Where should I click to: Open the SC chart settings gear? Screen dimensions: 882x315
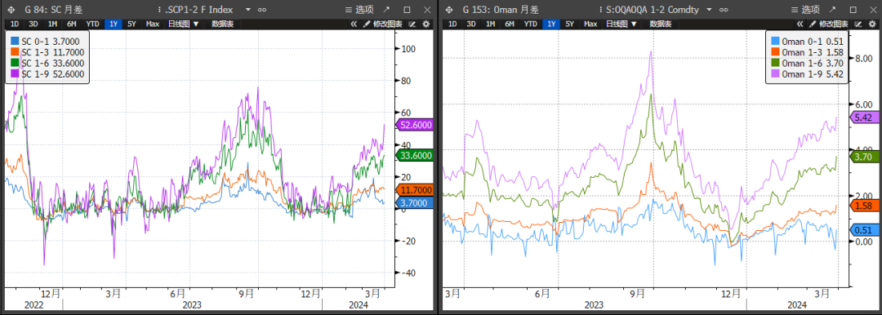click(425, 24)
